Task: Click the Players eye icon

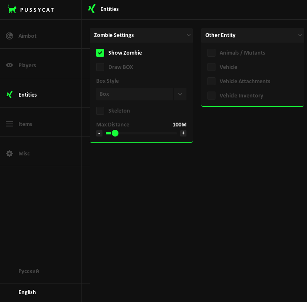Action: 9,65
